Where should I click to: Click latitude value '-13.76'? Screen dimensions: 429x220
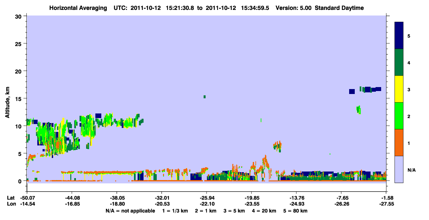pos(296,198)
